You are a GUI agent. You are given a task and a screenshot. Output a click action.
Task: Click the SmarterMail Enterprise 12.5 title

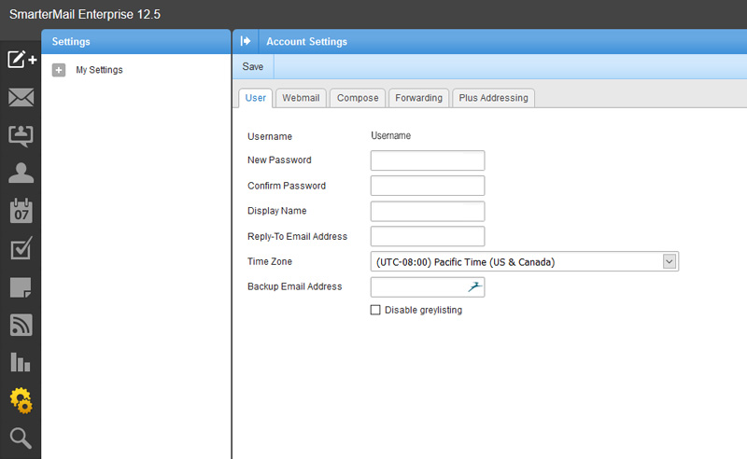(x=85, y=14)
